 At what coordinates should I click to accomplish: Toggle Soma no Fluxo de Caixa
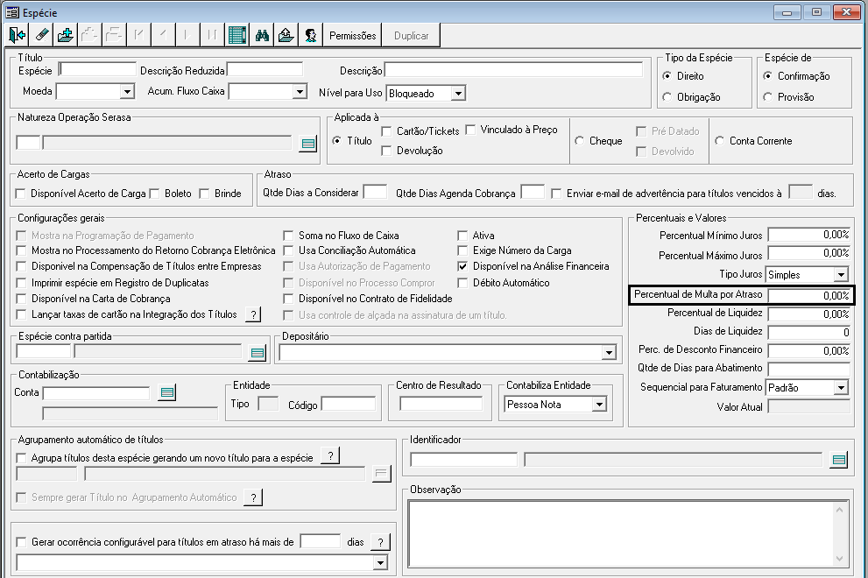tap(288, 236)
